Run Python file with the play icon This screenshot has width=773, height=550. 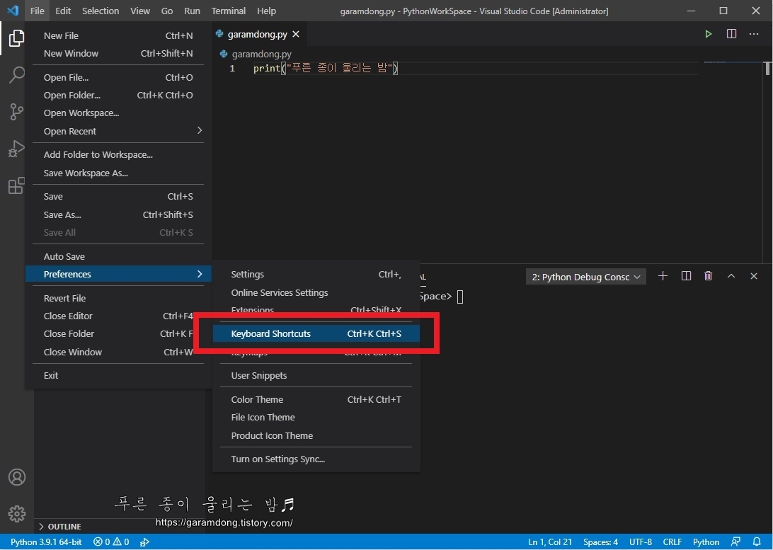click(x=708, y=34)
